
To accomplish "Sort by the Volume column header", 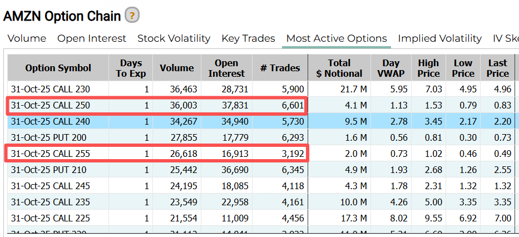I will click(177, 68).
